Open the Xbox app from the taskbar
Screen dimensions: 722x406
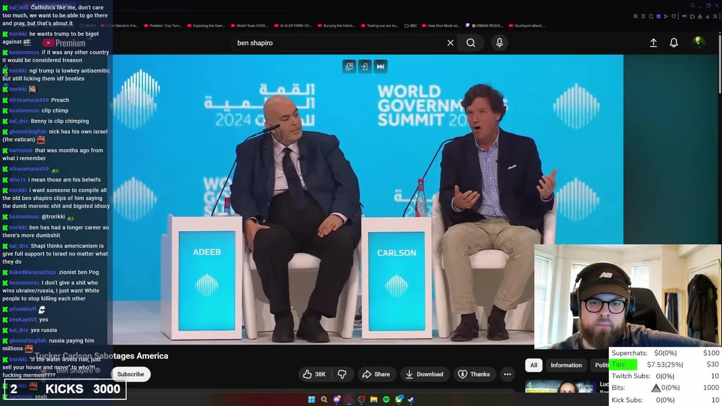(x=399, y=399)
